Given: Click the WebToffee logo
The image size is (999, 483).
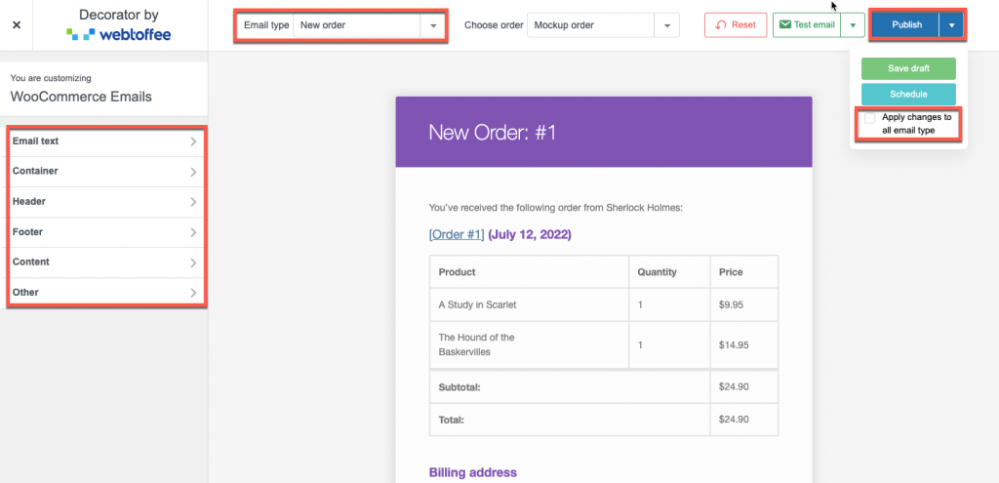Looking at the screenshot, I should tap(118, 34).
